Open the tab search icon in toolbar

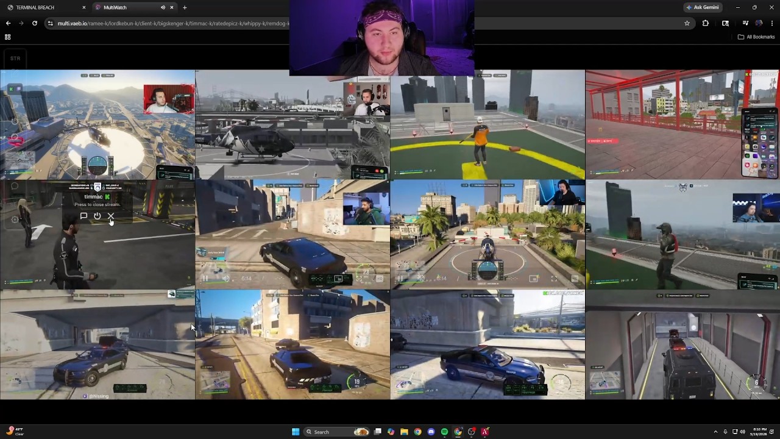pyautogui.click(x=725, y=23)
